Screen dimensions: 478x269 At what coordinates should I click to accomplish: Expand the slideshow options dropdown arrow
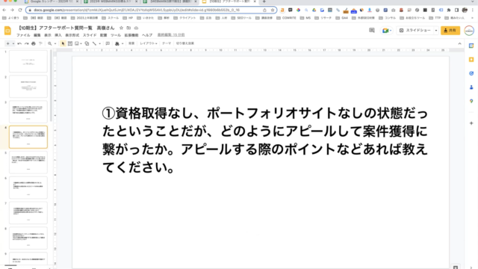(436, 31)
